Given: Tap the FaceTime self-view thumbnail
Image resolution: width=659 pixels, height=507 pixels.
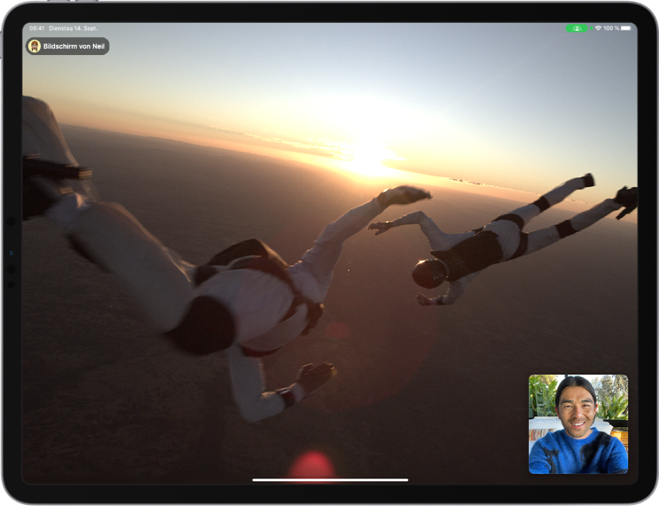Looking at the screenshot, I should pos(578,424).
